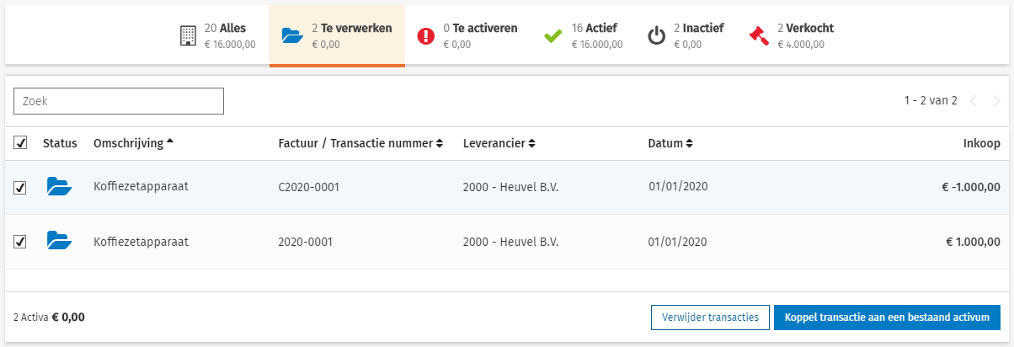The image size is (1014, 347).
Task: Toggle the select-all checkbox in table header
Action: [20, 143]
